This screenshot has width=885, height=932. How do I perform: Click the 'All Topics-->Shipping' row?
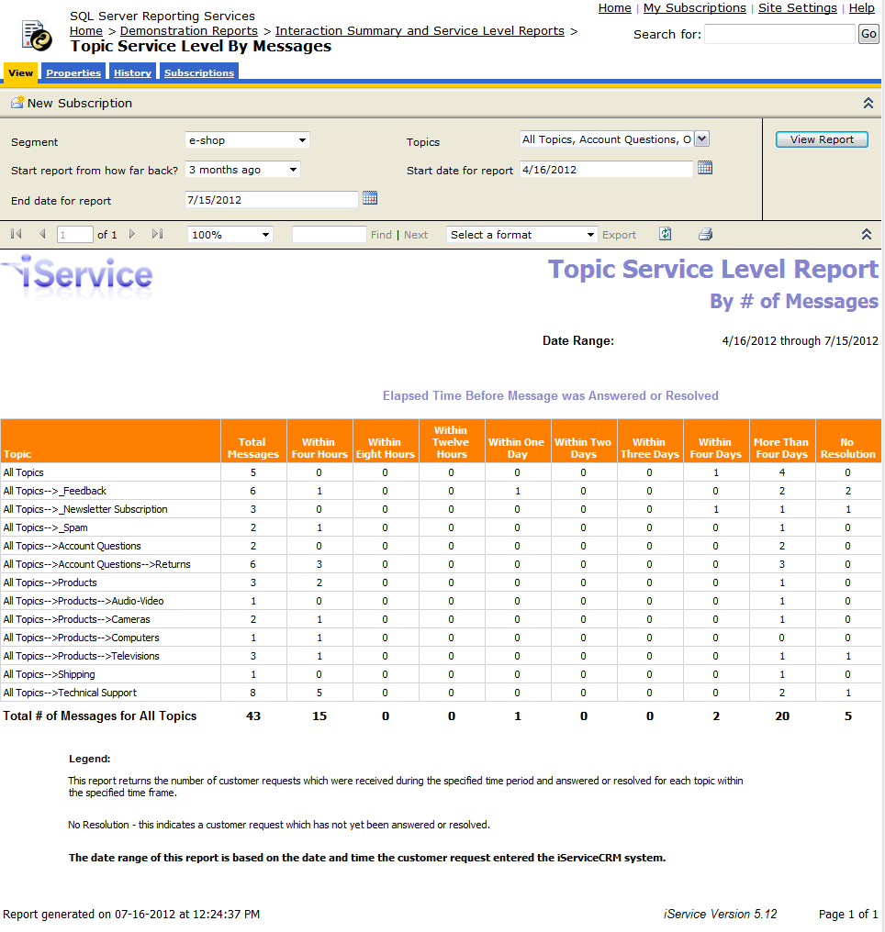pos(441,674)
